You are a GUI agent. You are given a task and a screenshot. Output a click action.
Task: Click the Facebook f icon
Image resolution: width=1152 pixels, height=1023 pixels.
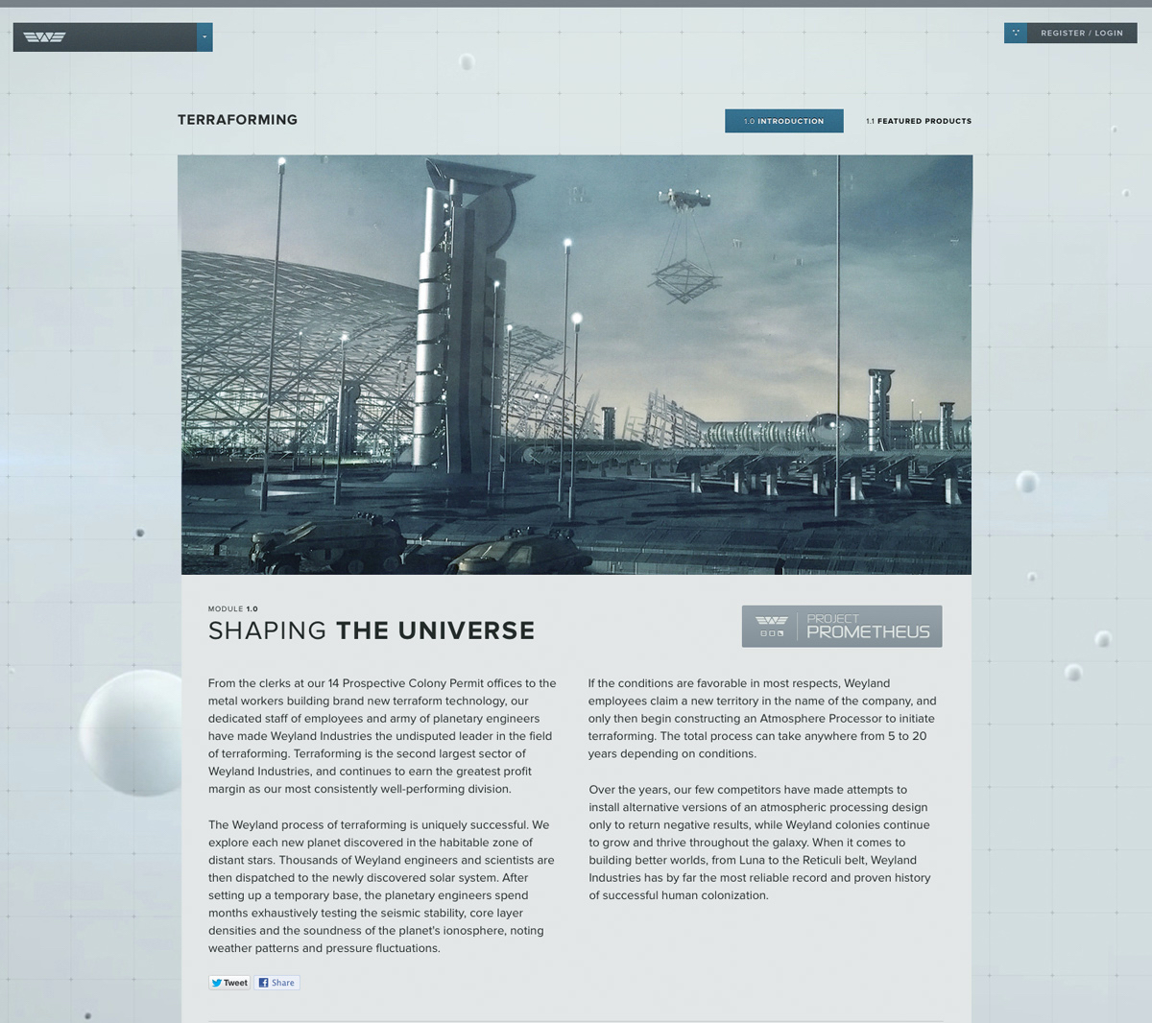263,983
